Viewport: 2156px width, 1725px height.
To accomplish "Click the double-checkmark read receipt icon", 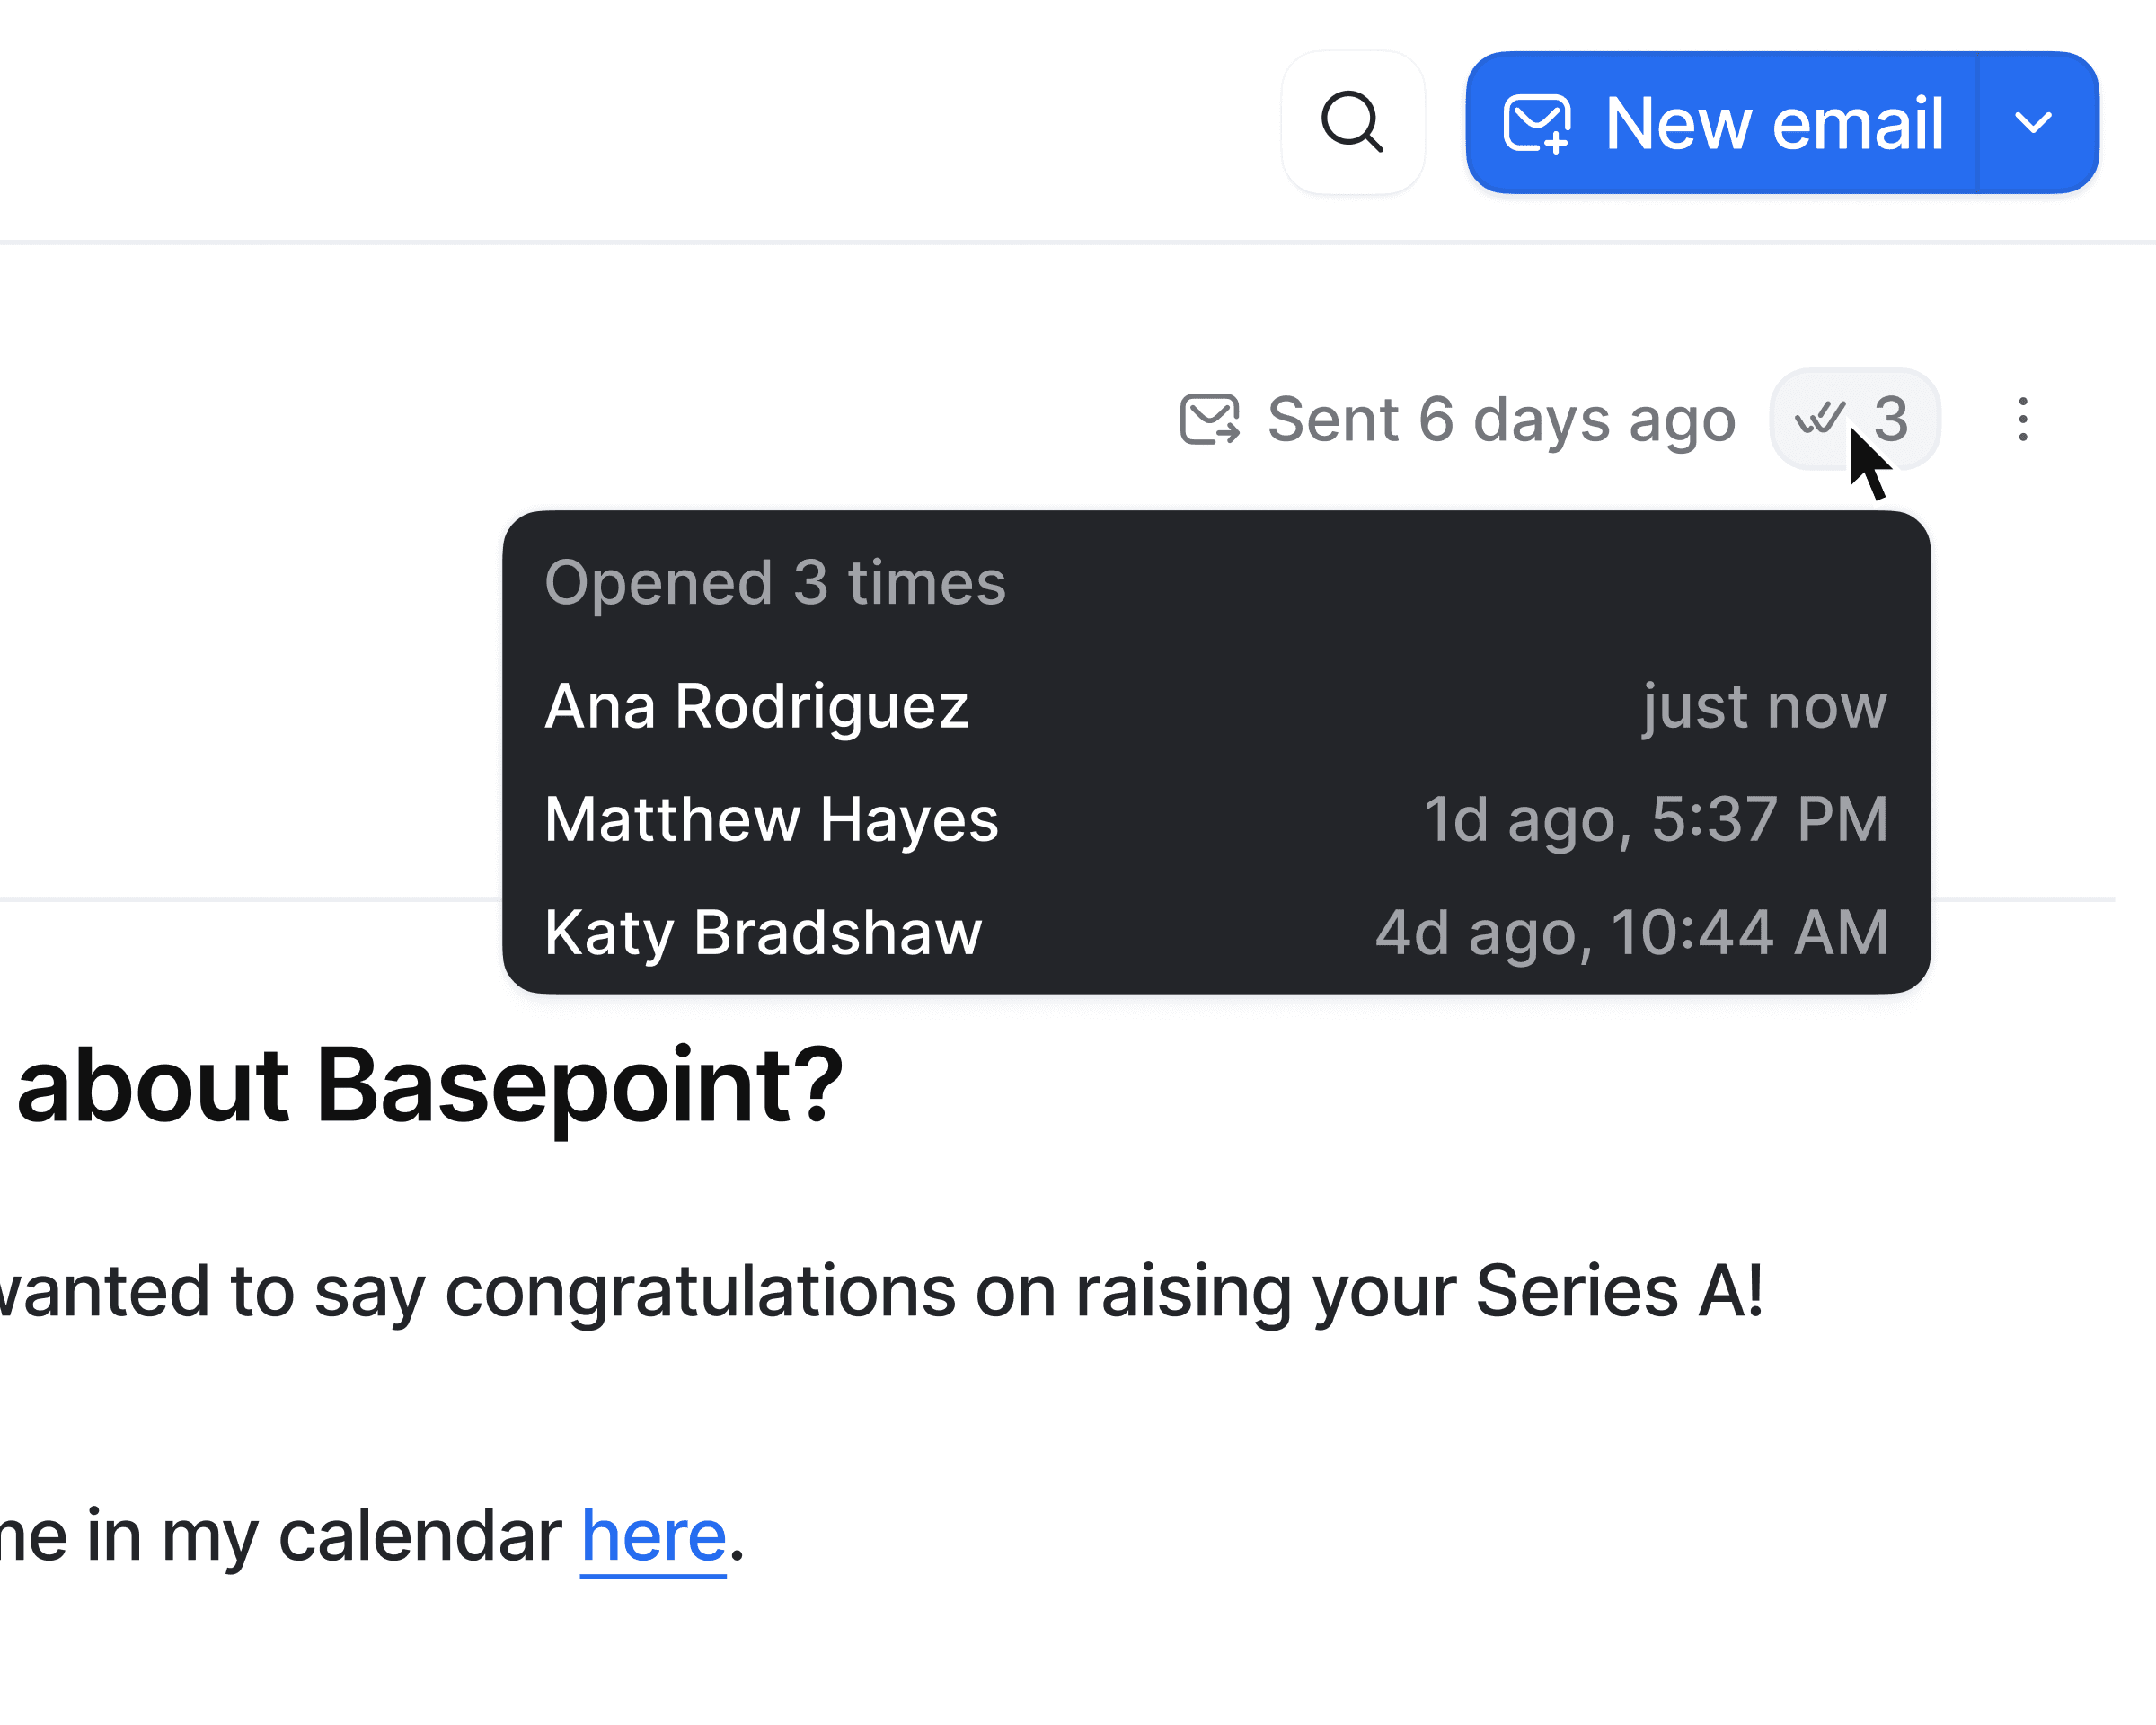I will pyautogui.click(x=1818, y=417).
